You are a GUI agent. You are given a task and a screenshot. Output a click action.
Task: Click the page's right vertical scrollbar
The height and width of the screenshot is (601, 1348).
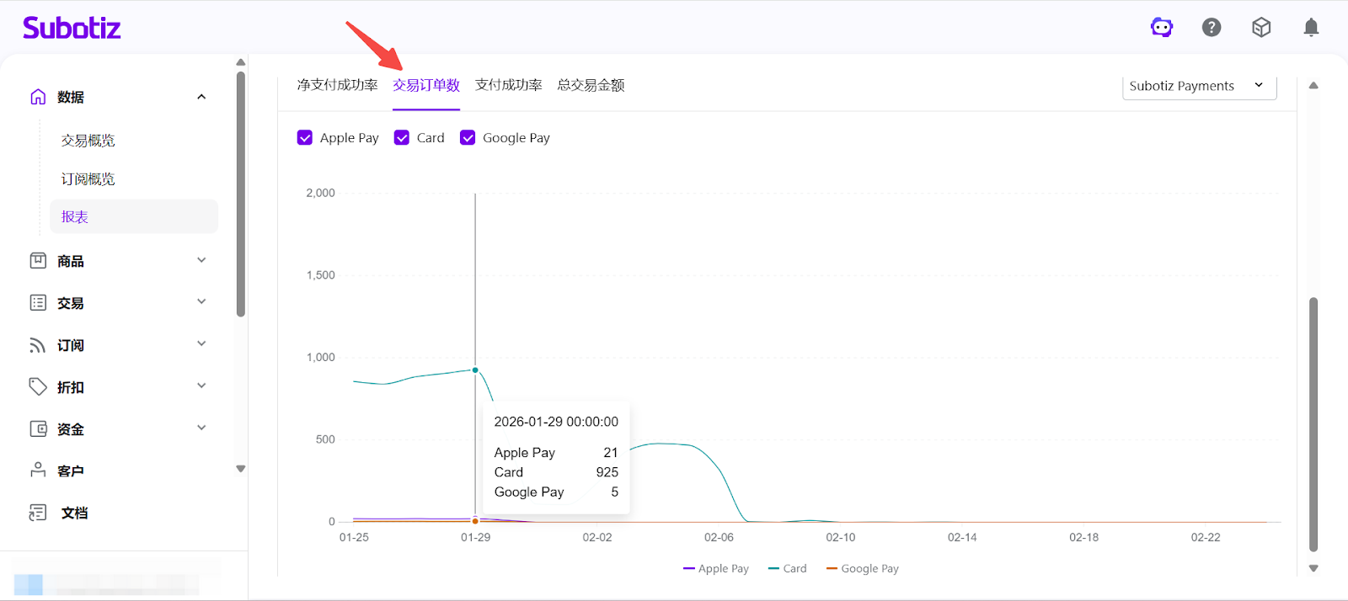1313,421
